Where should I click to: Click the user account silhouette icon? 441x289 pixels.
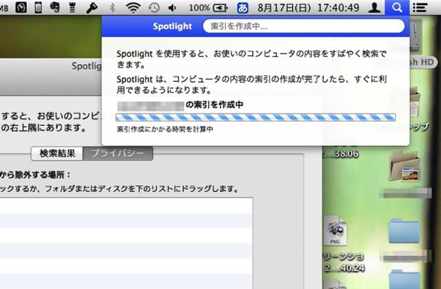(x=373, y=8)
